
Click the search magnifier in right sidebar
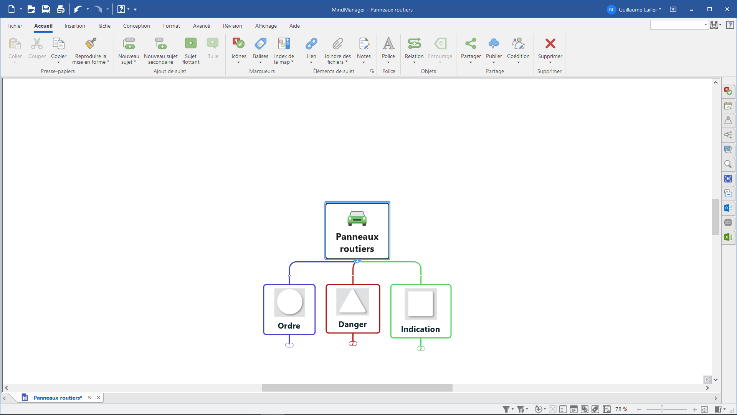click(728, 164)
